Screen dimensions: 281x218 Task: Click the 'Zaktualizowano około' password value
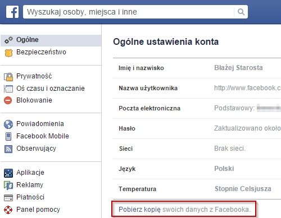pyautogui.click(x=247, y=128)
